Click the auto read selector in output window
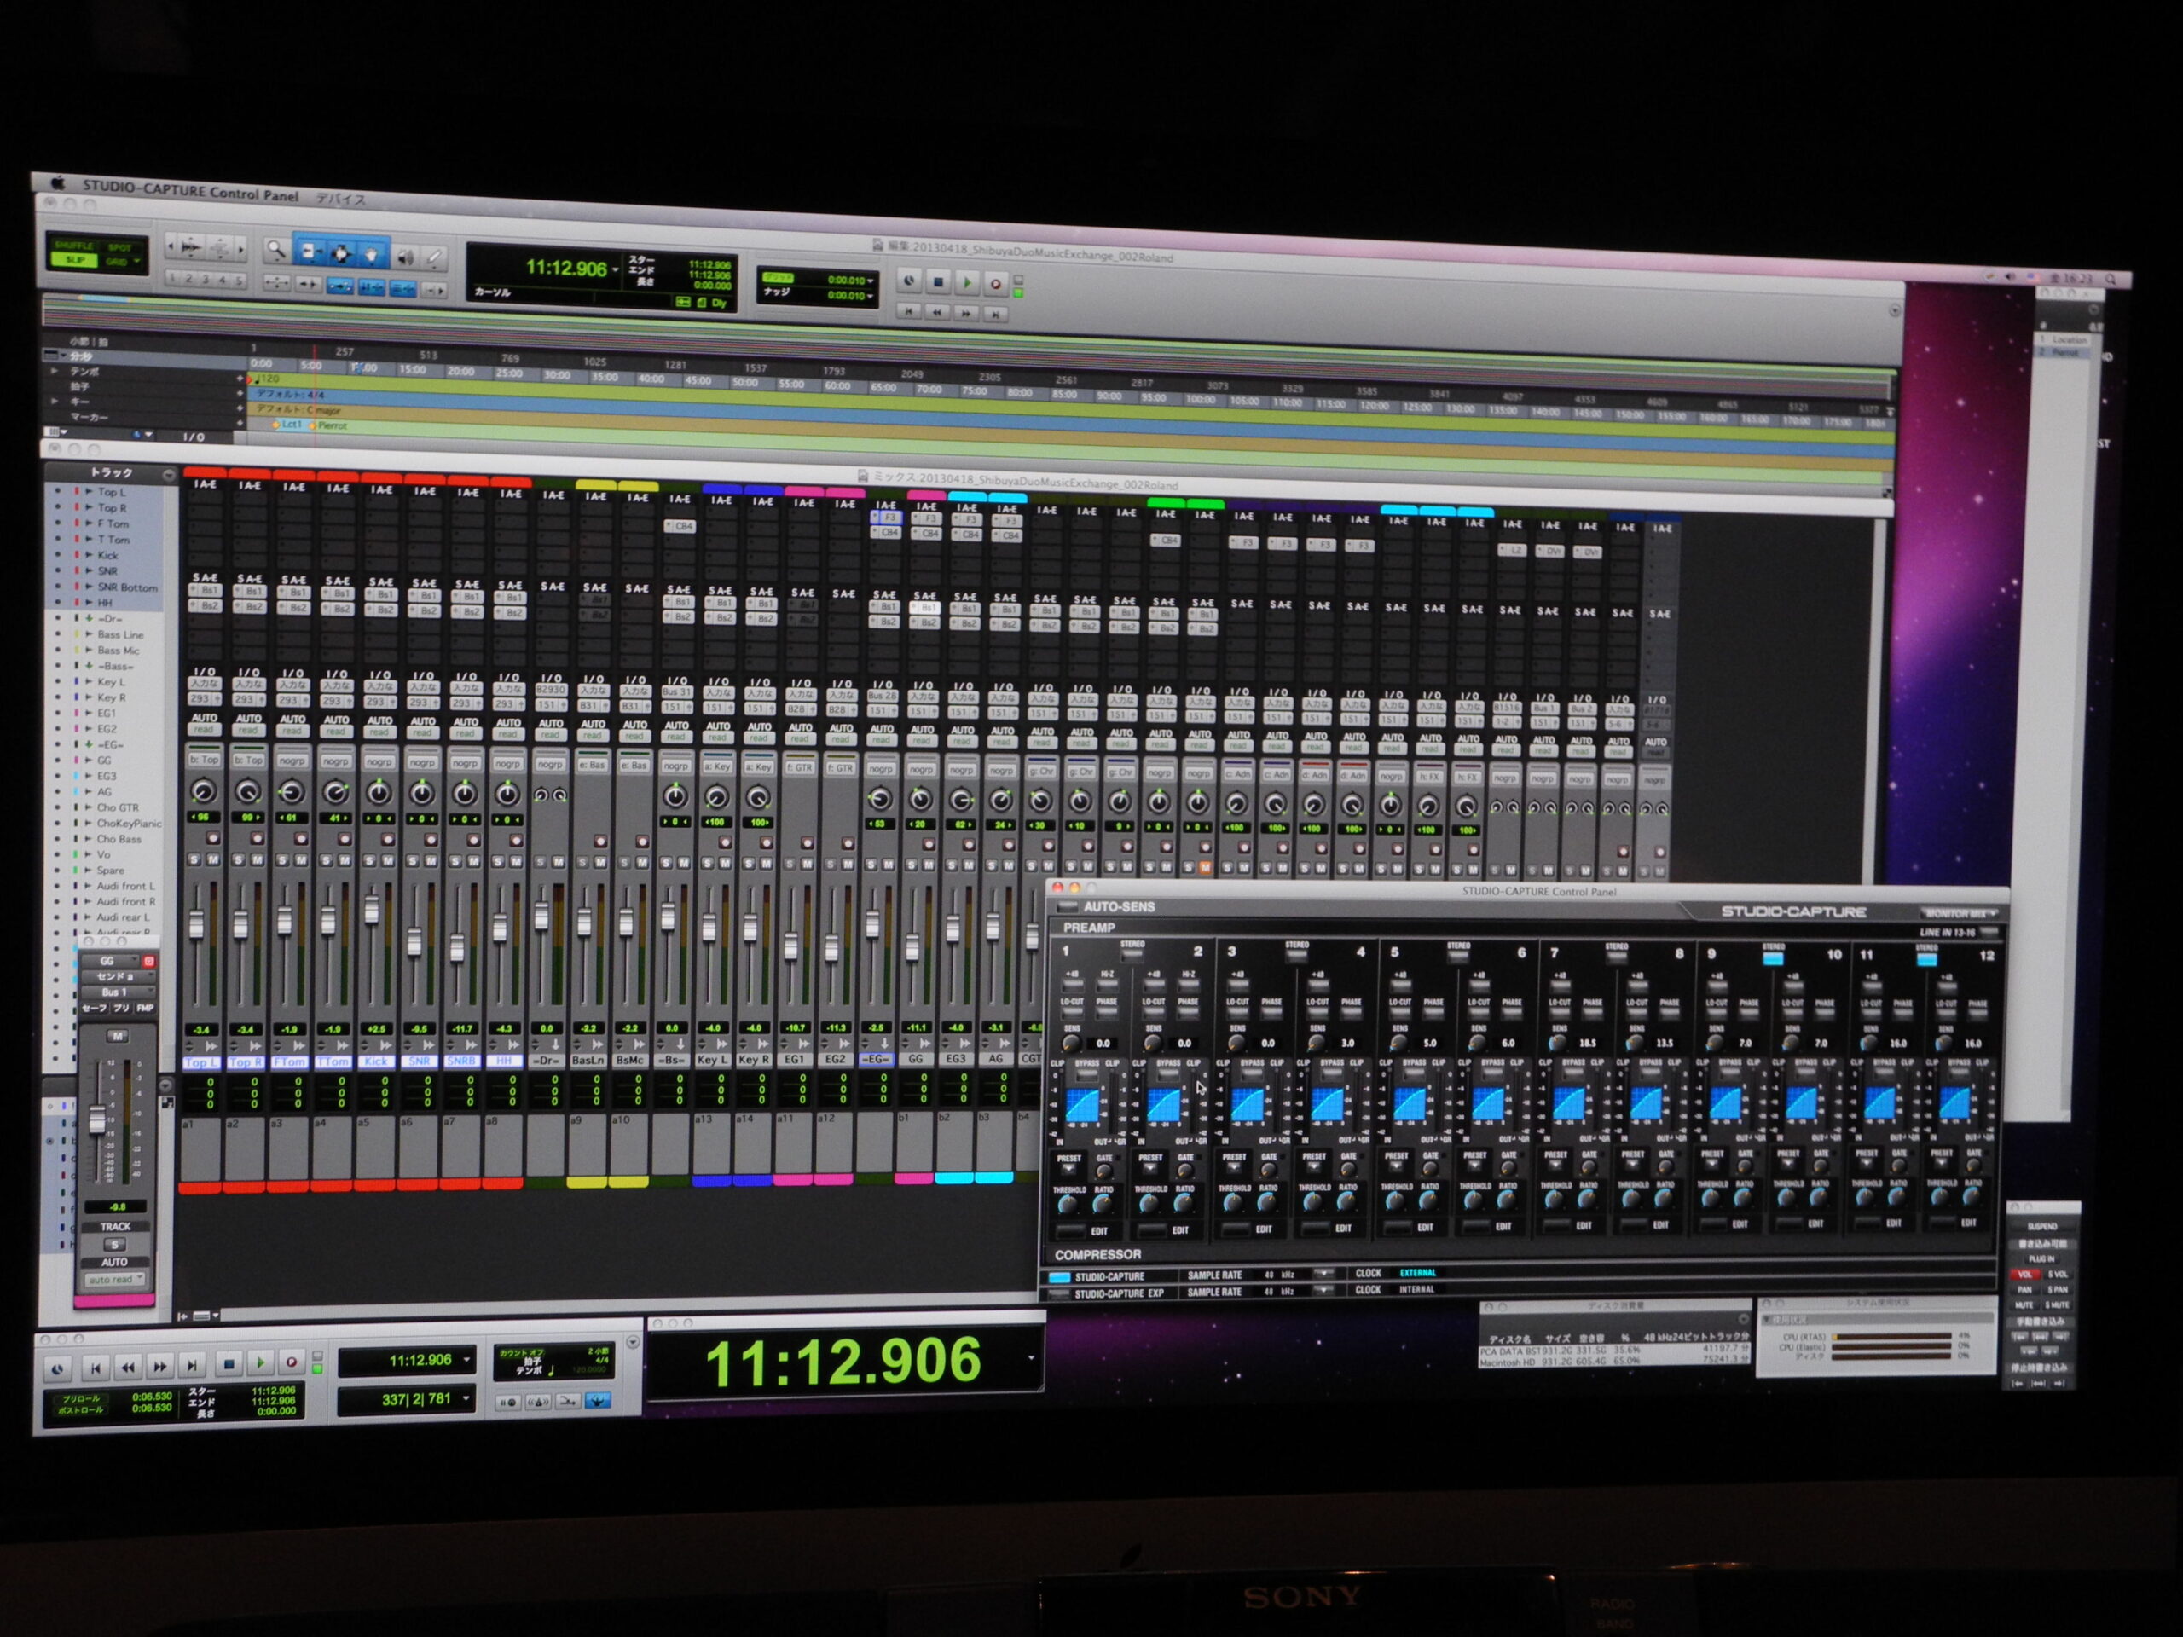2183x1637 pixels. (x=113, y=1280)
